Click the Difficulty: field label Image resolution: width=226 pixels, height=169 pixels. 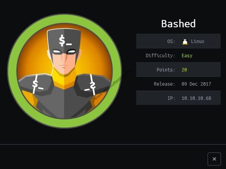[160, 56]
